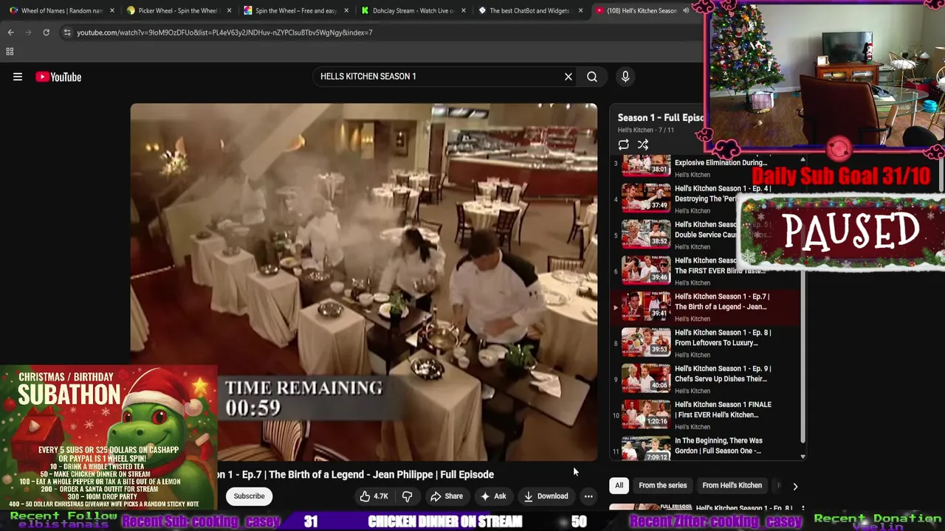The image size is (945, 531).
Task: Close the Picker Wheel tab
Action: point(230,10)
